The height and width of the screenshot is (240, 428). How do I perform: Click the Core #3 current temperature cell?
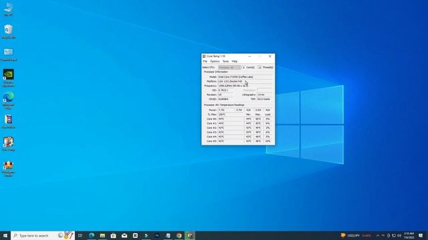coord(231,132)
